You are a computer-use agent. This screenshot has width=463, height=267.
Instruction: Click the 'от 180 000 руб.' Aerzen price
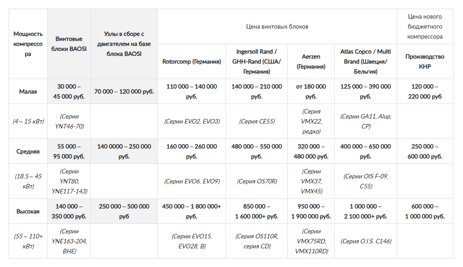pos(311,92)
